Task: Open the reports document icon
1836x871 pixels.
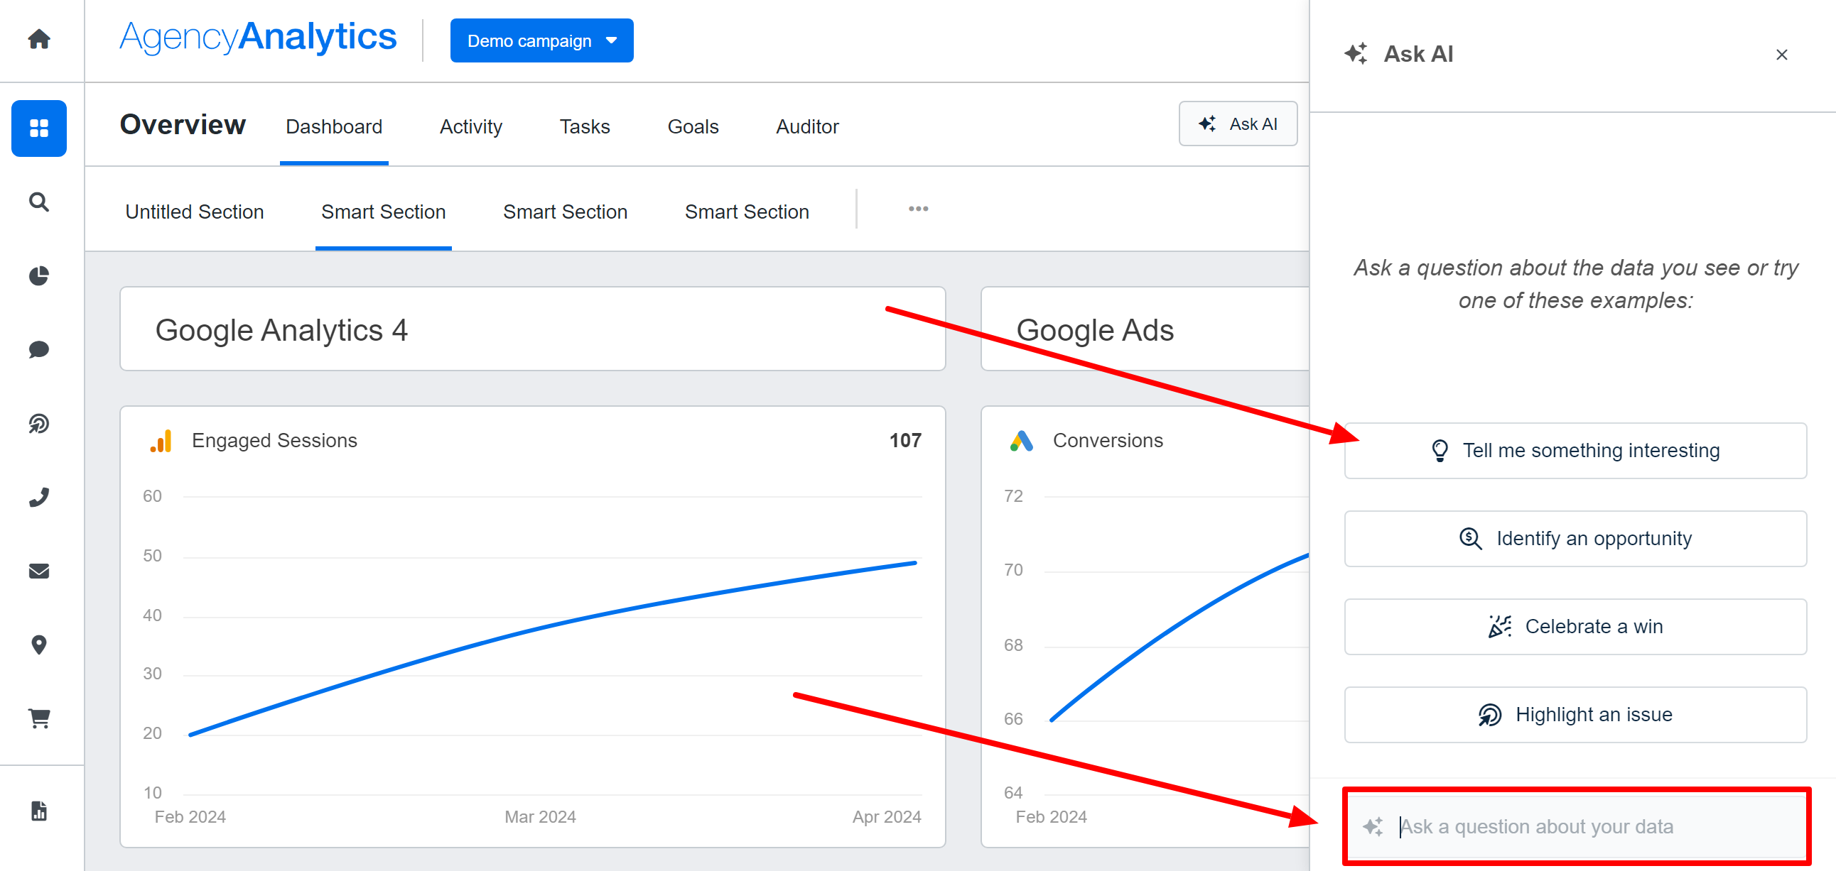Action: pos(39,811)
